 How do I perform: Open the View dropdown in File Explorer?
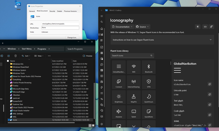39,56
